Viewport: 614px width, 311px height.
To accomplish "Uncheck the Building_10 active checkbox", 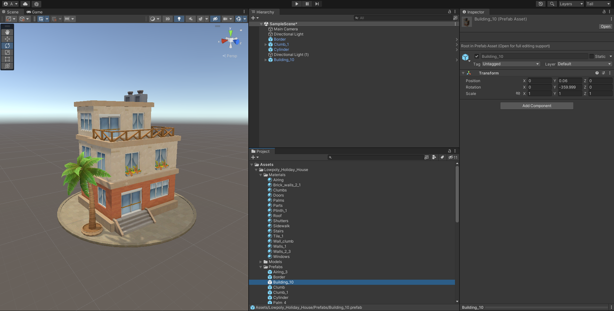I will point(476,57).
